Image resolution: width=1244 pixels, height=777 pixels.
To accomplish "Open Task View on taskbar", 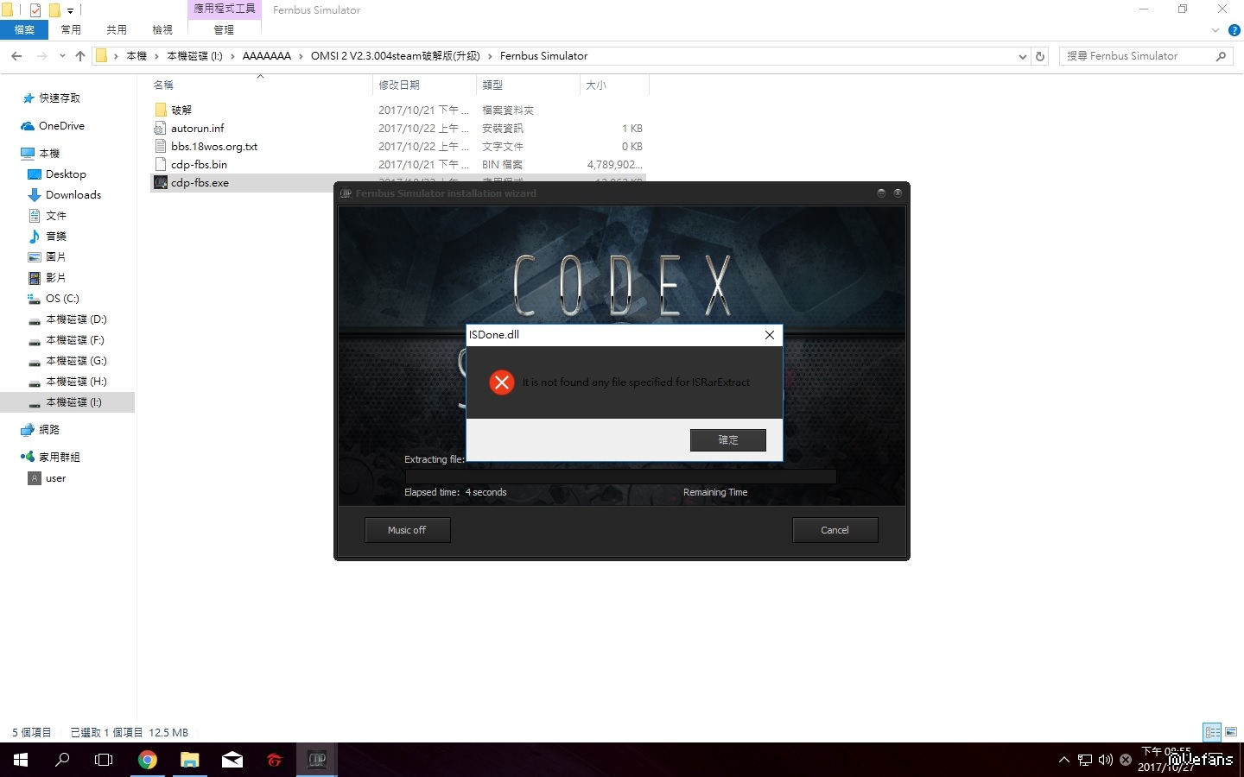I will [x=104, y=760].
